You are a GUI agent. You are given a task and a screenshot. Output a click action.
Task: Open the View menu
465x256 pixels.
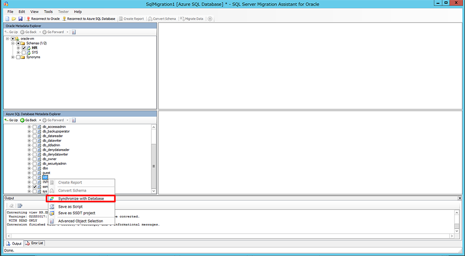pos(35,12)
